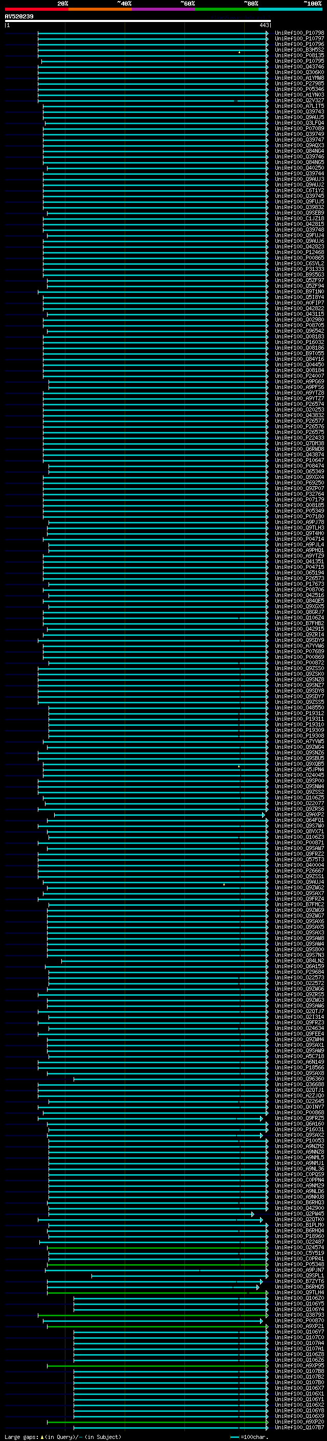Select the UniRef100_P16032 label
The image size is (327, 1441).
coord(299,342)
